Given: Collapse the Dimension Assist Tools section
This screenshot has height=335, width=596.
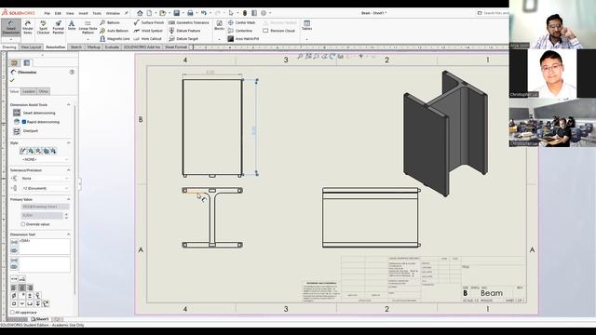Looking at the screenshot, I should click(69, 105).
